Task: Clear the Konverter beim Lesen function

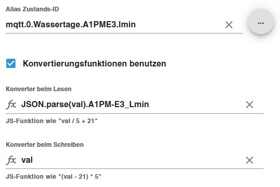Action: [250, 105]
